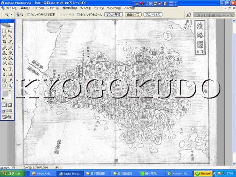Switch to Full Screen with Menu Bar
The height and width of the screenshot is (177, 236).
pos(7,111)
